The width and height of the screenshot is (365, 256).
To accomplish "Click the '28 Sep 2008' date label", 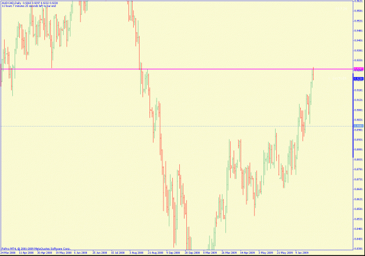I will (x=192, y=253).
